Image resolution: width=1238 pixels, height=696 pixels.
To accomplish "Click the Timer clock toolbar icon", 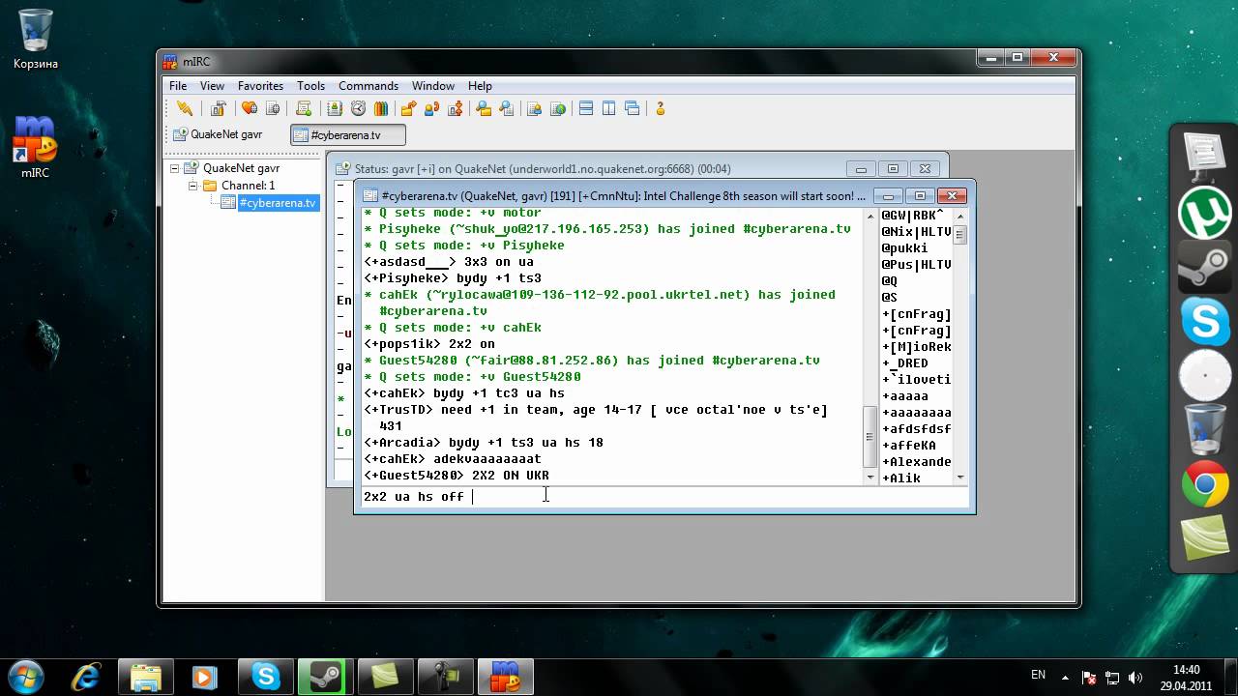I will click(x=358, y=109).
